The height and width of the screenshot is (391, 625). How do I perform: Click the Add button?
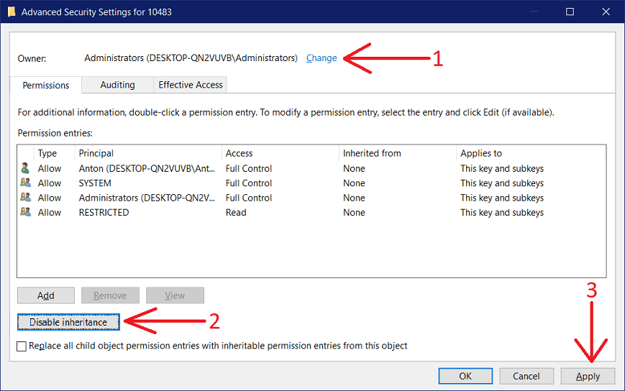coord(46,295)
